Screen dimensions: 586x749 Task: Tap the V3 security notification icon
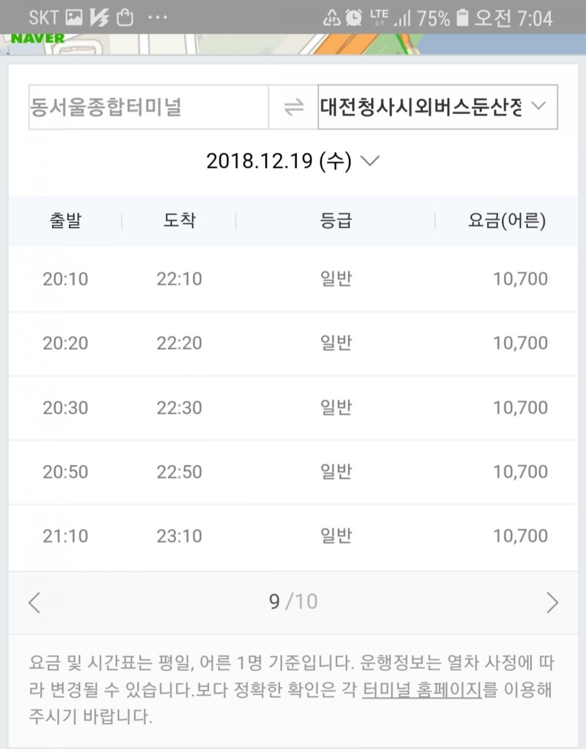tap(99, 18)
